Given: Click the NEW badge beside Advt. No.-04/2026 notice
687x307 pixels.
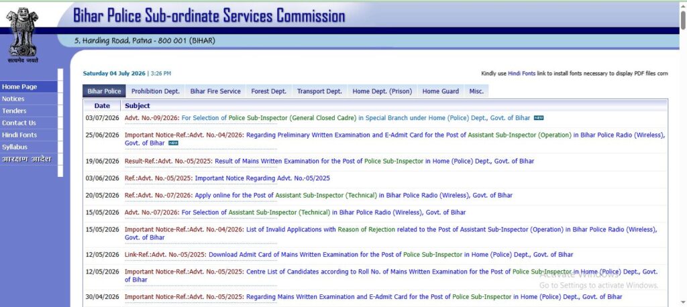Looking at the screenshot, I should coord(173,143).
